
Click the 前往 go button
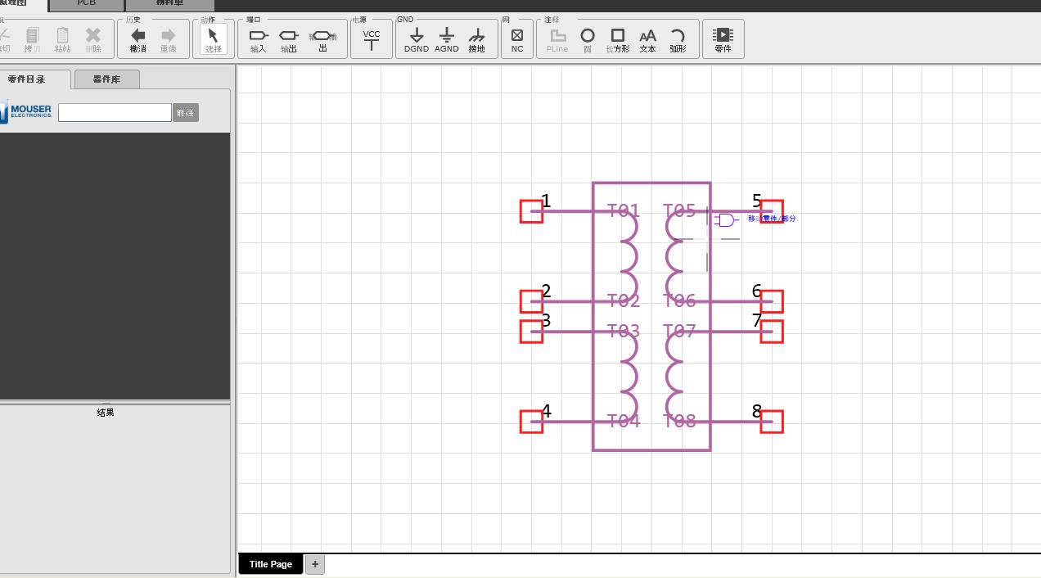click(186, 112)
